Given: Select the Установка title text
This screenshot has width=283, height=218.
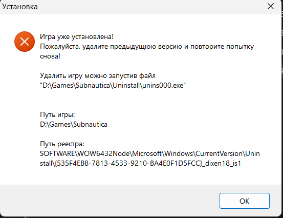Looking at the screenshot, I should (x=20, y=7).
